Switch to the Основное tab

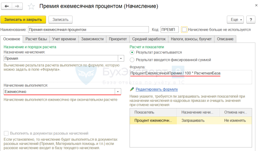12,39
